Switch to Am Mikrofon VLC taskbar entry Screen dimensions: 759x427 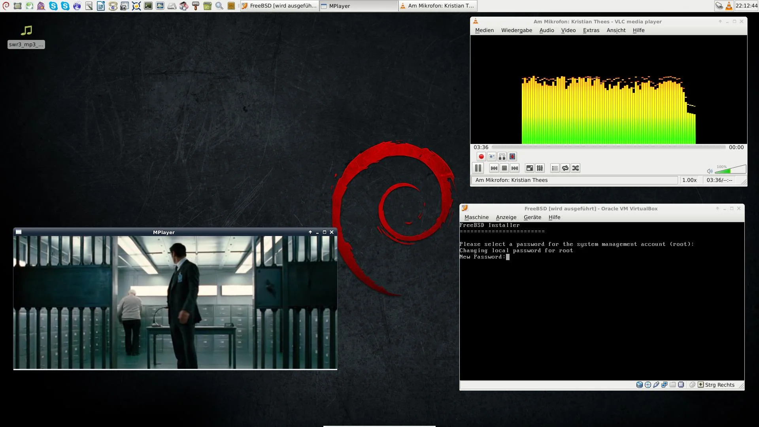(x=438, y=6)
